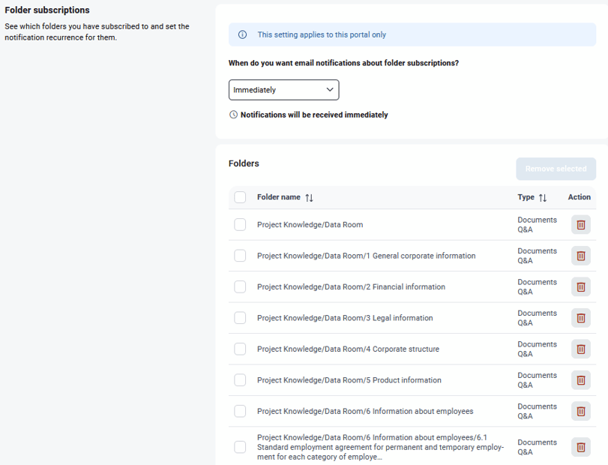608x465 pixels.
Task: Select the 3 Legal information checkbox
Action: [x=240, y=318]
